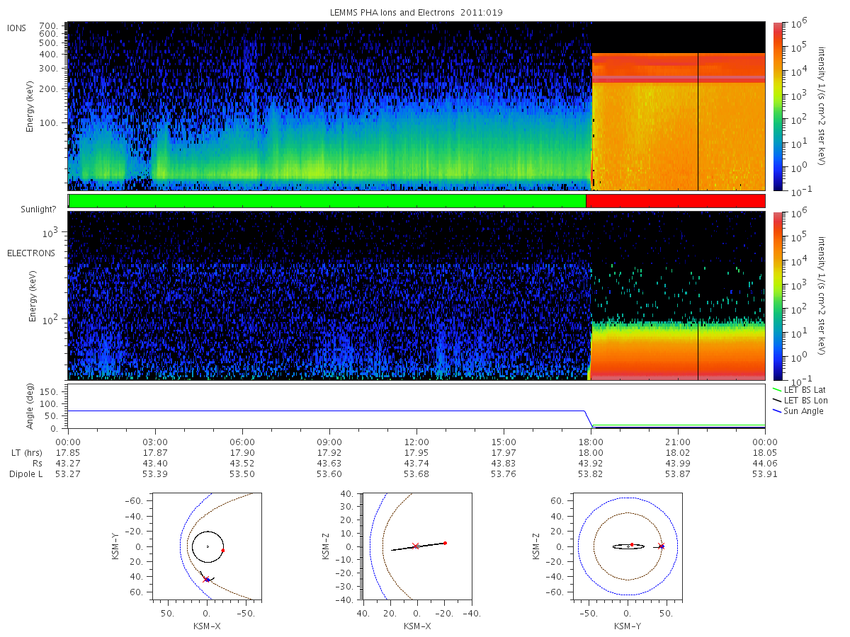Click the ions intensity color bar
The image size is (850, 637).
click(x=777, y=106)
